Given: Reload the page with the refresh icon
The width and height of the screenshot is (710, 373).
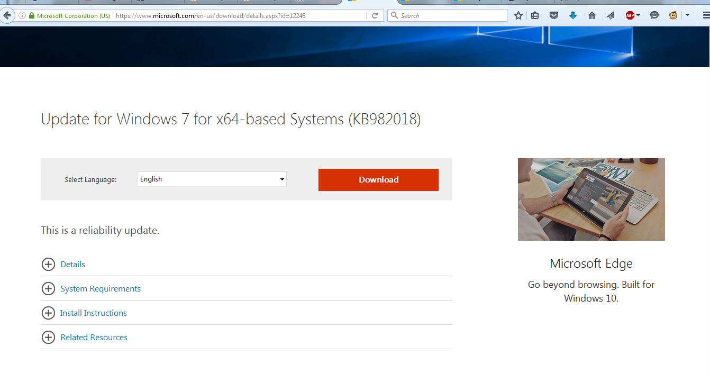Looking at the screenshot, I should [375, 16].
